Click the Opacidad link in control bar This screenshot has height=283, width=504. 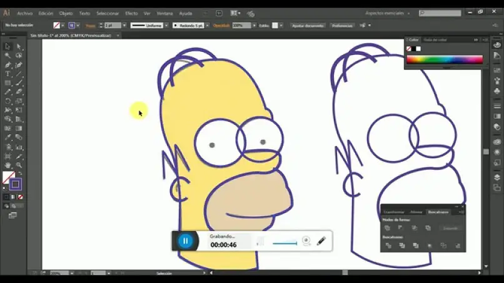[221, 26]
